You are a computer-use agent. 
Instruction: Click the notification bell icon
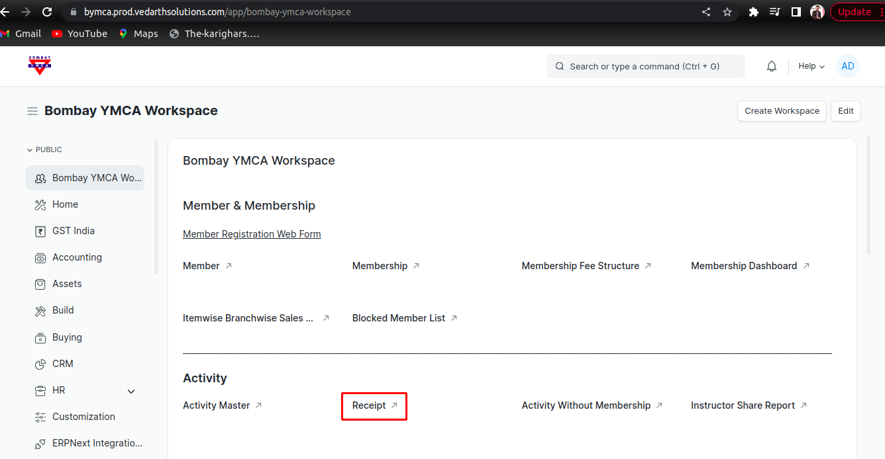771,66
